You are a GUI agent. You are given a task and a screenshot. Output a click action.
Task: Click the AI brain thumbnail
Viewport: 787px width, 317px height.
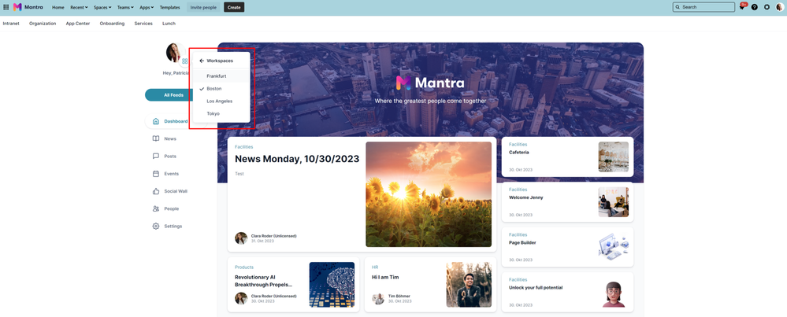coord(332,285)
